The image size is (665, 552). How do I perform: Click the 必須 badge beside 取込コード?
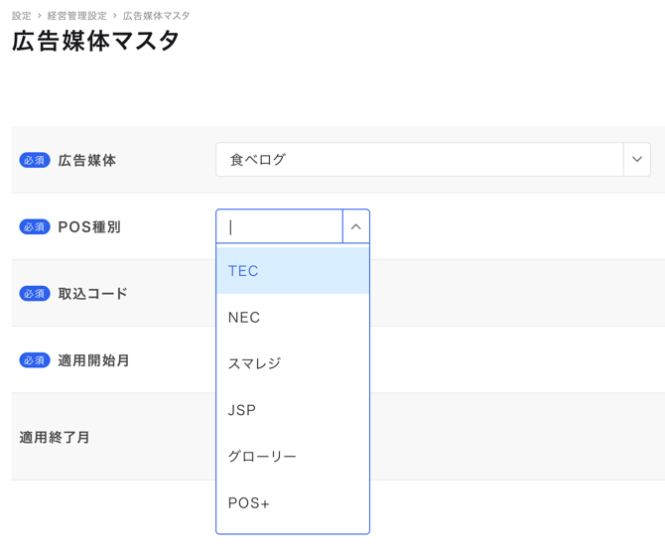pos(35,294)
